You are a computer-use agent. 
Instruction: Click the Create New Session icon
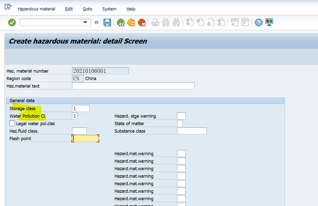click(x=235, y=23)
